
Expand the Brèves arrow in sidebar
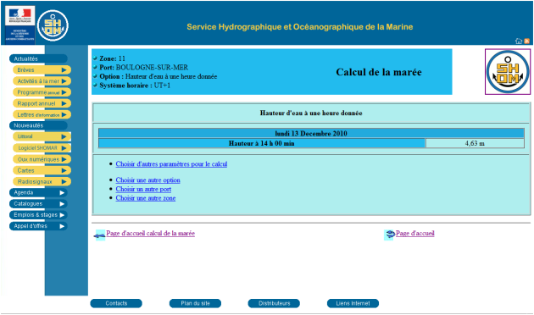[x=64, y=70]
